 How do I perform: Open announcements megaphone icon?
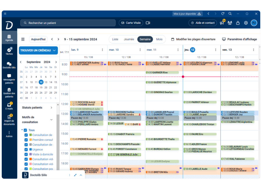coord(222,23)
